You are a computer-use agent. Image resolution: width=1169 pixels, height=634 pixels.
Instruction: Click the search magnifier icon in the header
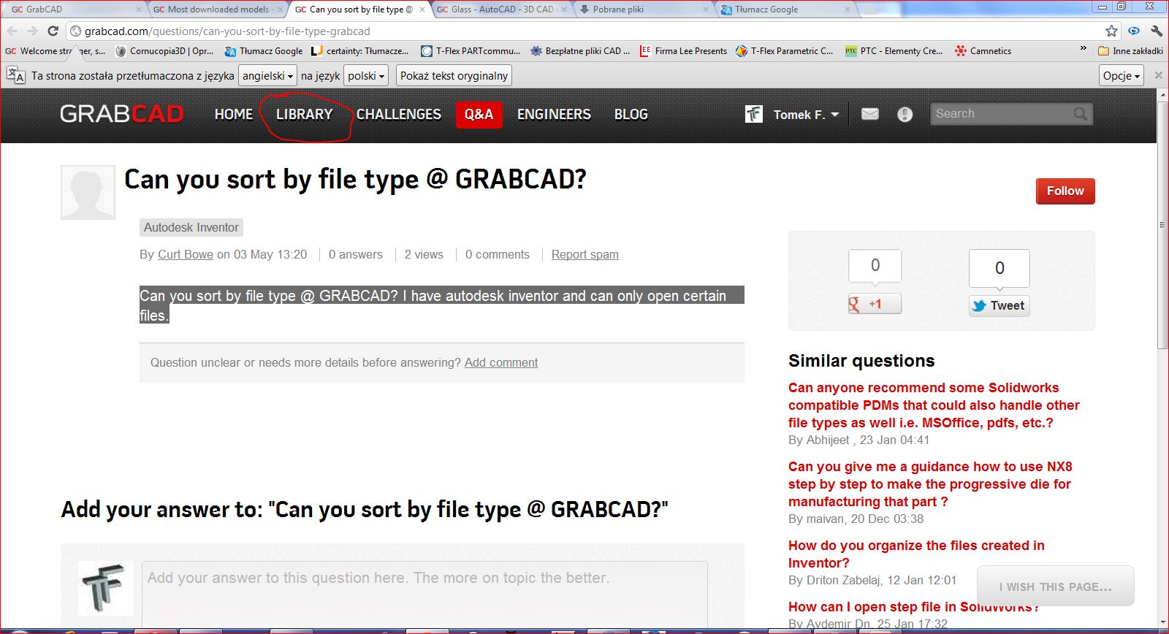point(1080,114)
